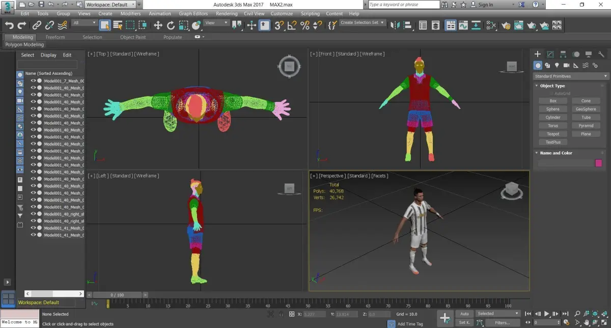Toggle Set Key mode button
This screenshot has width=611, height=328.
(464, 322)
